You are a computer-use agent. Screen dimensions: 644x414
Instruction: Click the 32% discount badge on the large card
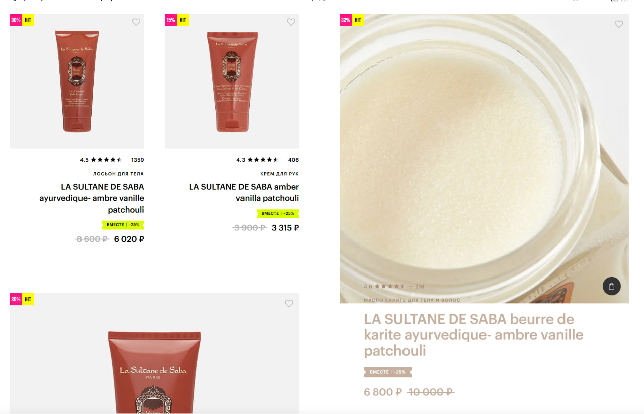346,20
